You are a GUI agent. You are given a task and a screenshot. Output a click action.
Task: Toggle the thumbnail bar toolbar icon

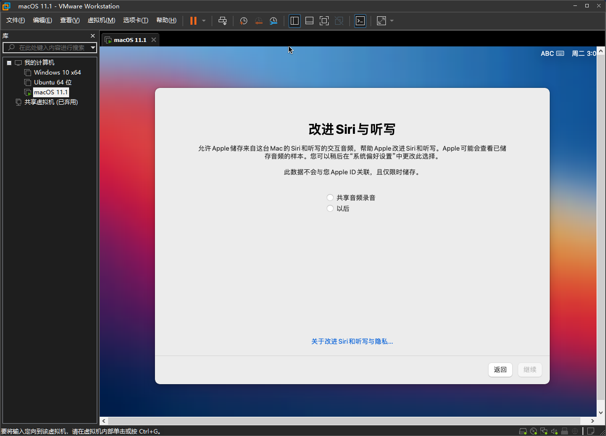click(309, 21)
